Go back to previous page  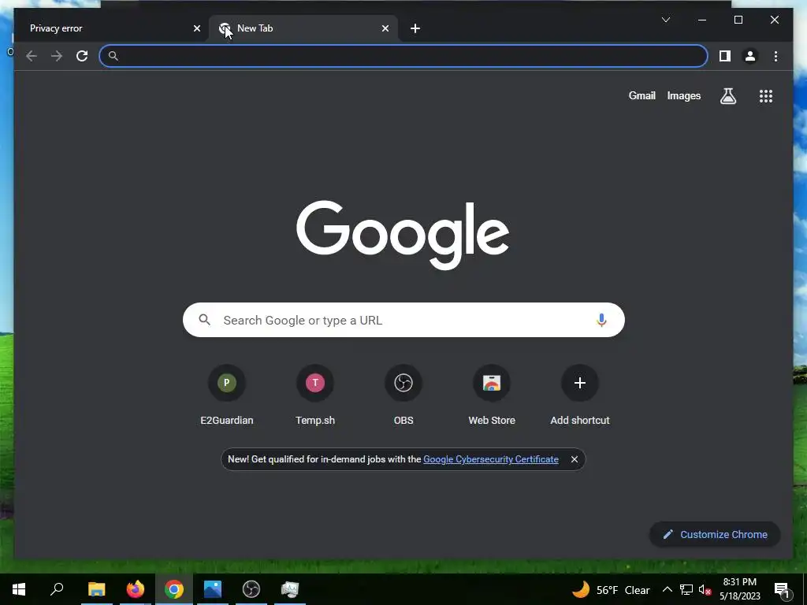click(x=32, y=56)
